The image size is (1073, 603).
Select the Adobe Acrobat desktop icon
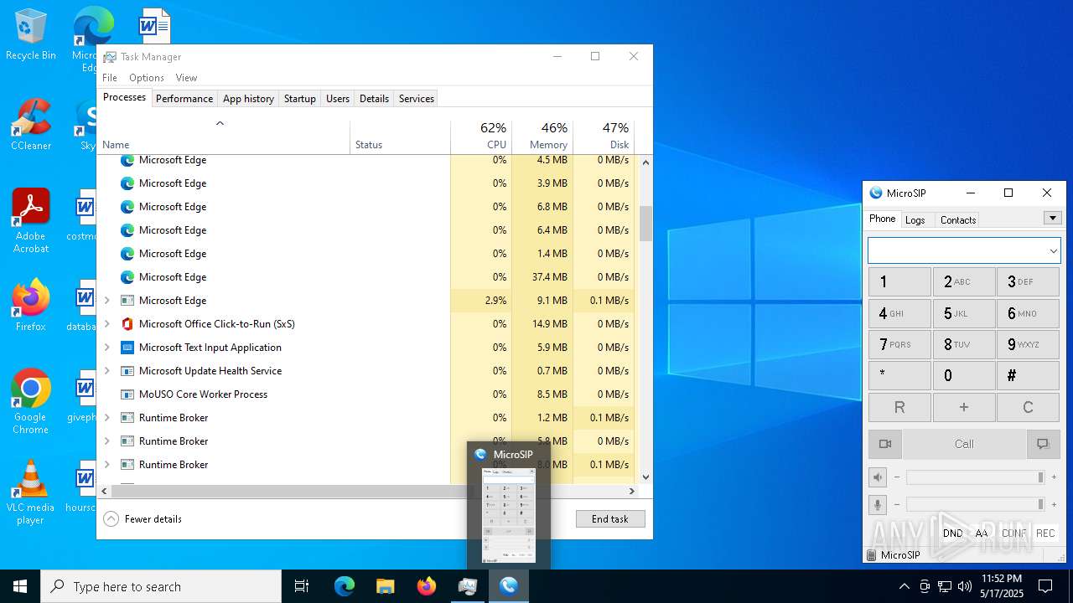(x=31, y=221)
